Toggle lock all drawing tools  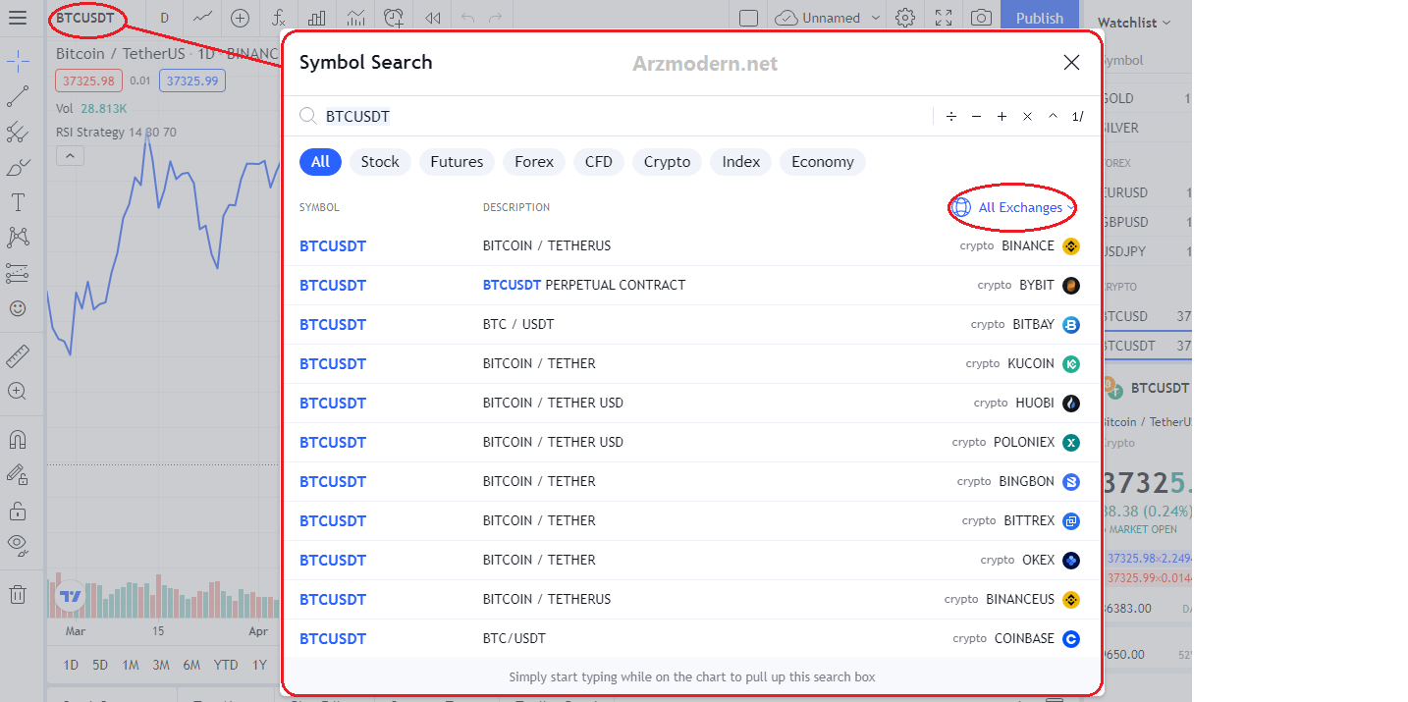pyautogui.click(x=18, y=511)
